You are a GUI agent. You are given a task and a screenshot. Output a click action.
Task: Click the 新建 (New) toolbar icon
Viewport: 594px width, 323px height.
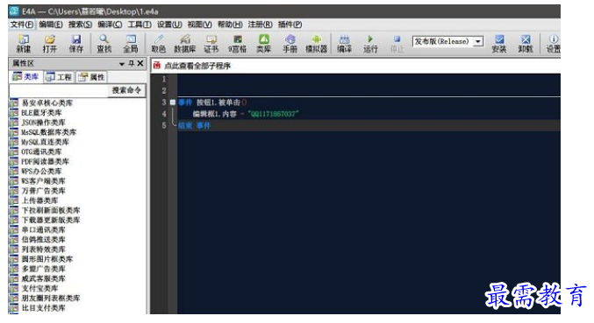(x=24, y=44)
